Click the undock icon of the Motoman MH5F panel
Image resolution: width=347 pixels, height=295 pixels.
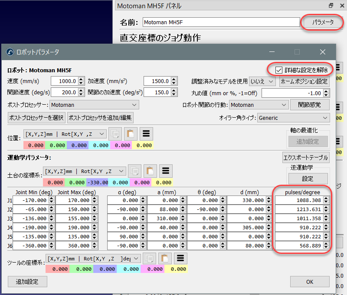pos(331,6)
